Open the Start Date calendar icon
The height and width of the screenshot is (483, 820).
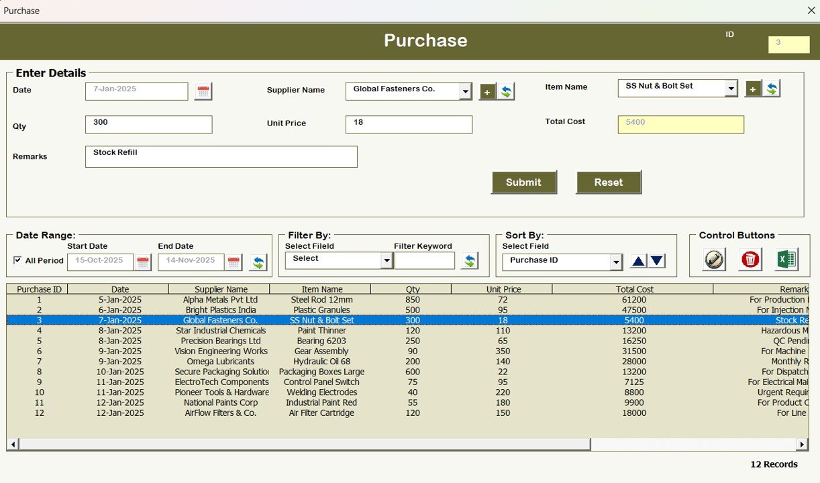[142, 262]
